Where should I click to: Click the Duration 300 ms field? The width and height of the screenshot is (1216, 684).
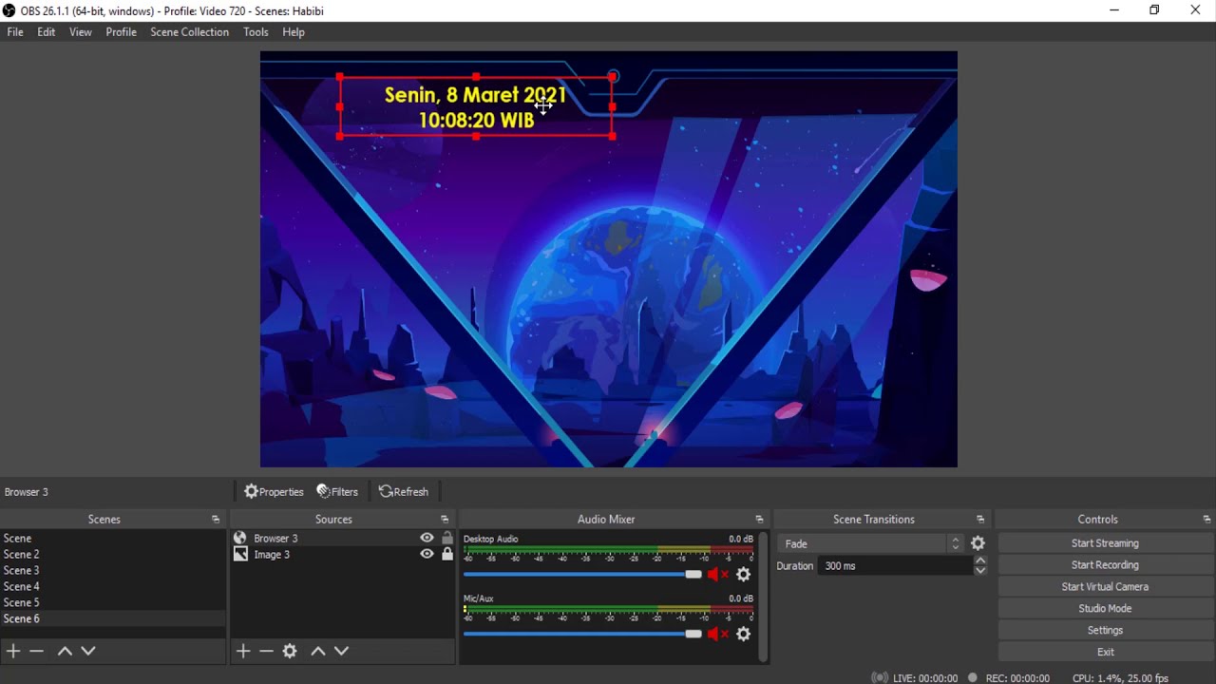(x=894, y=565)
